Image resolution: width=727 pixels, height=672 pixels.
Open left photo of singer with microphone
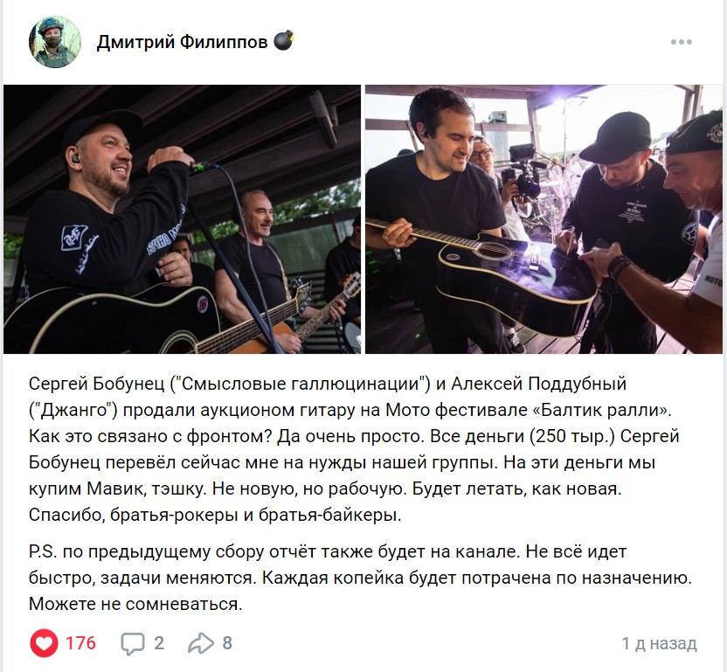(x=183, y=218)
